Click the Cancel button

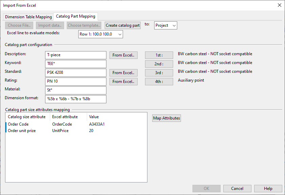(x=237, y=189)
